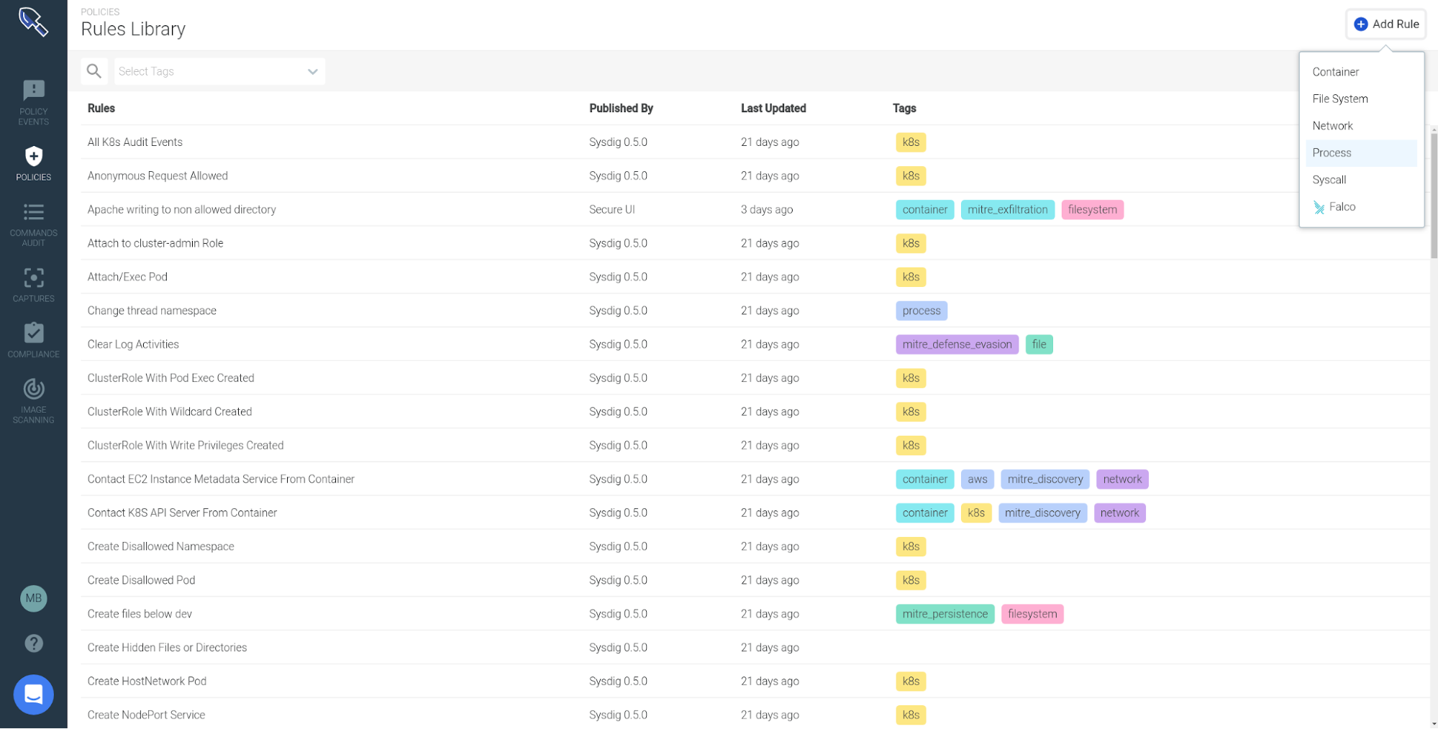Click 3 days ago cell
Image resolution: width=1438 pixels, height=729 pixels.
[x=767, y=210]
